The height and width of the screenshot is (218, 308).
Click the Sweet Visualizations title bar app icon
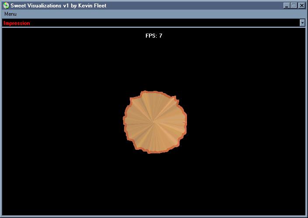click(x=6, y=6)
